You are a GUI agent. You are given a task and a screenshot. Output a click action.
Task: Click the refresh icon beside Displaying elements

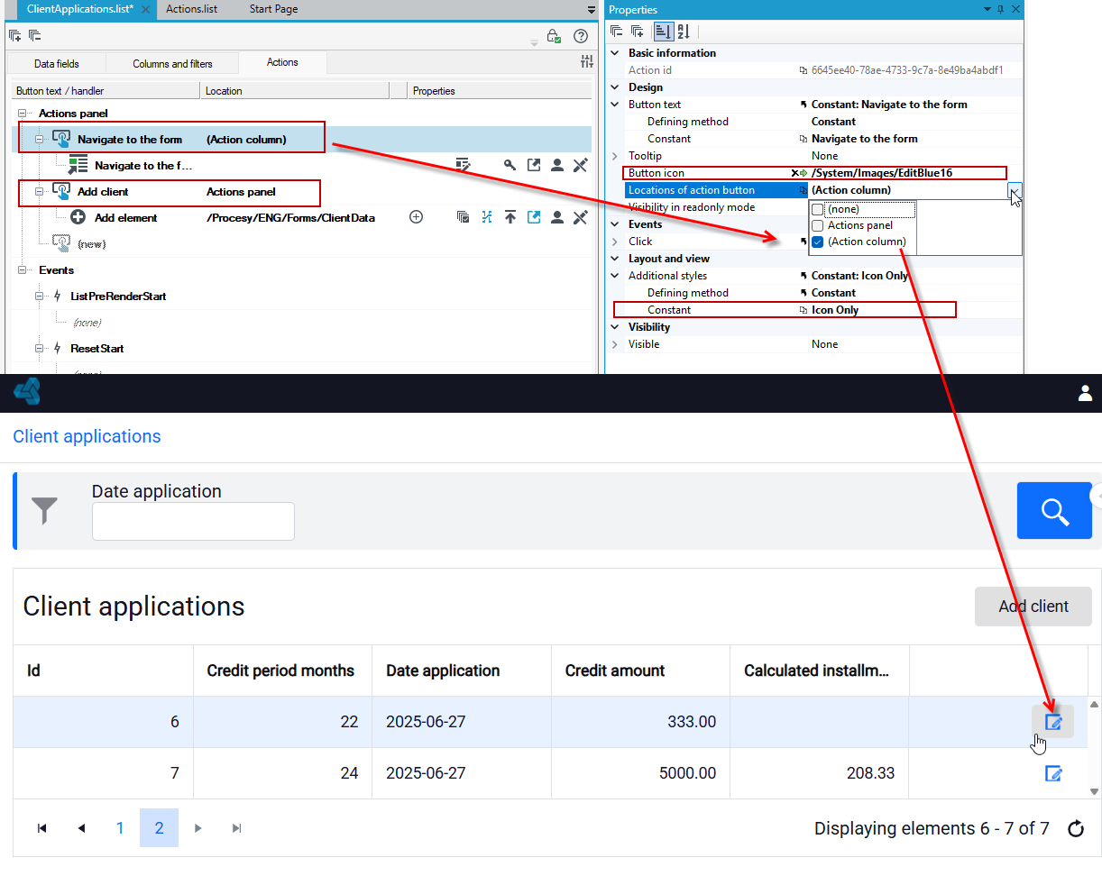point(1076,828)
